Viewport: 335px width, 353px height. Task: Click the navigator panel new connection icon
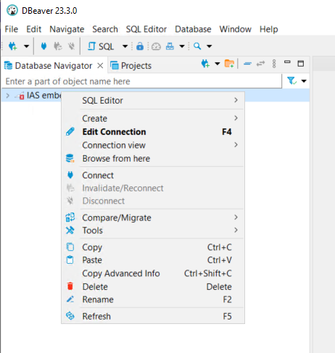coord(205,64)
